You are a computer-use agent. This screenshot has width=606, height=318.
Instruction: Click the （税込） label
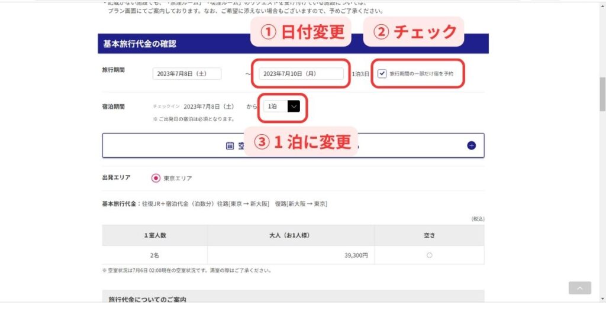(x=478, y=219)
